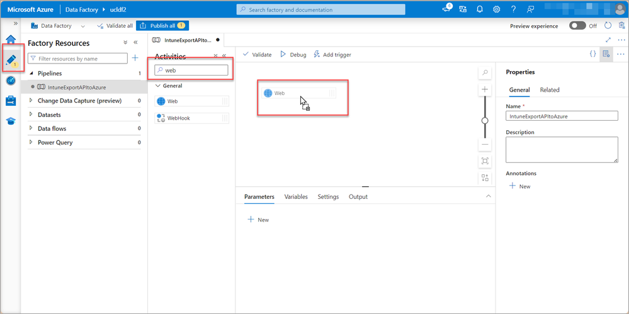Collapse the Activities pane
Image resolution: width=629 pixels, height=314 pixels.
(x=224, y=56)
